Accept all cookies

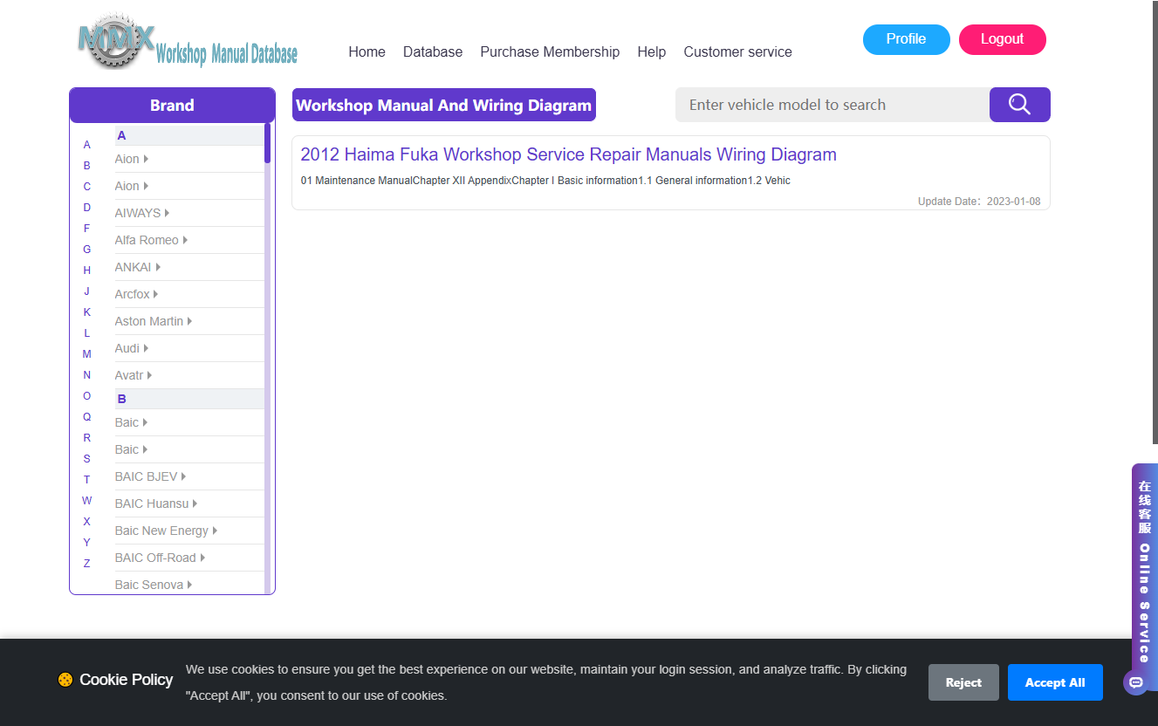(1055, 682)
